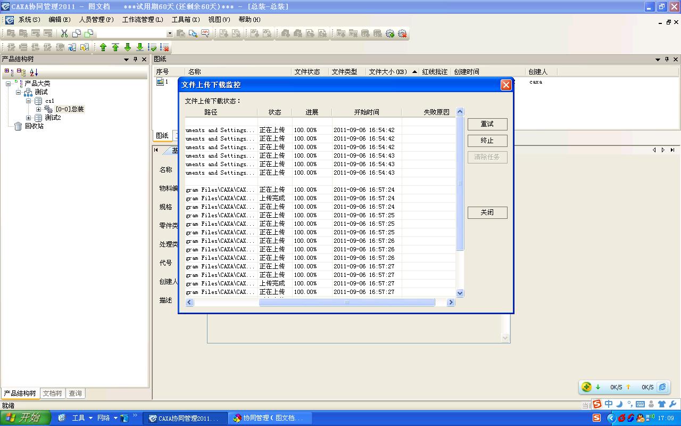Open the 系统(S) menu
Viewport: 681px width, 426px height.
click(29, 20)
